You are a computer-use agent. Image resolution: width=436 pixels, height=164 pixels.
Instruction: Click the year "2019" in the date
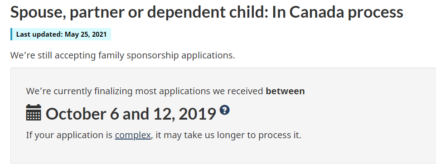[x=197, y=114]
